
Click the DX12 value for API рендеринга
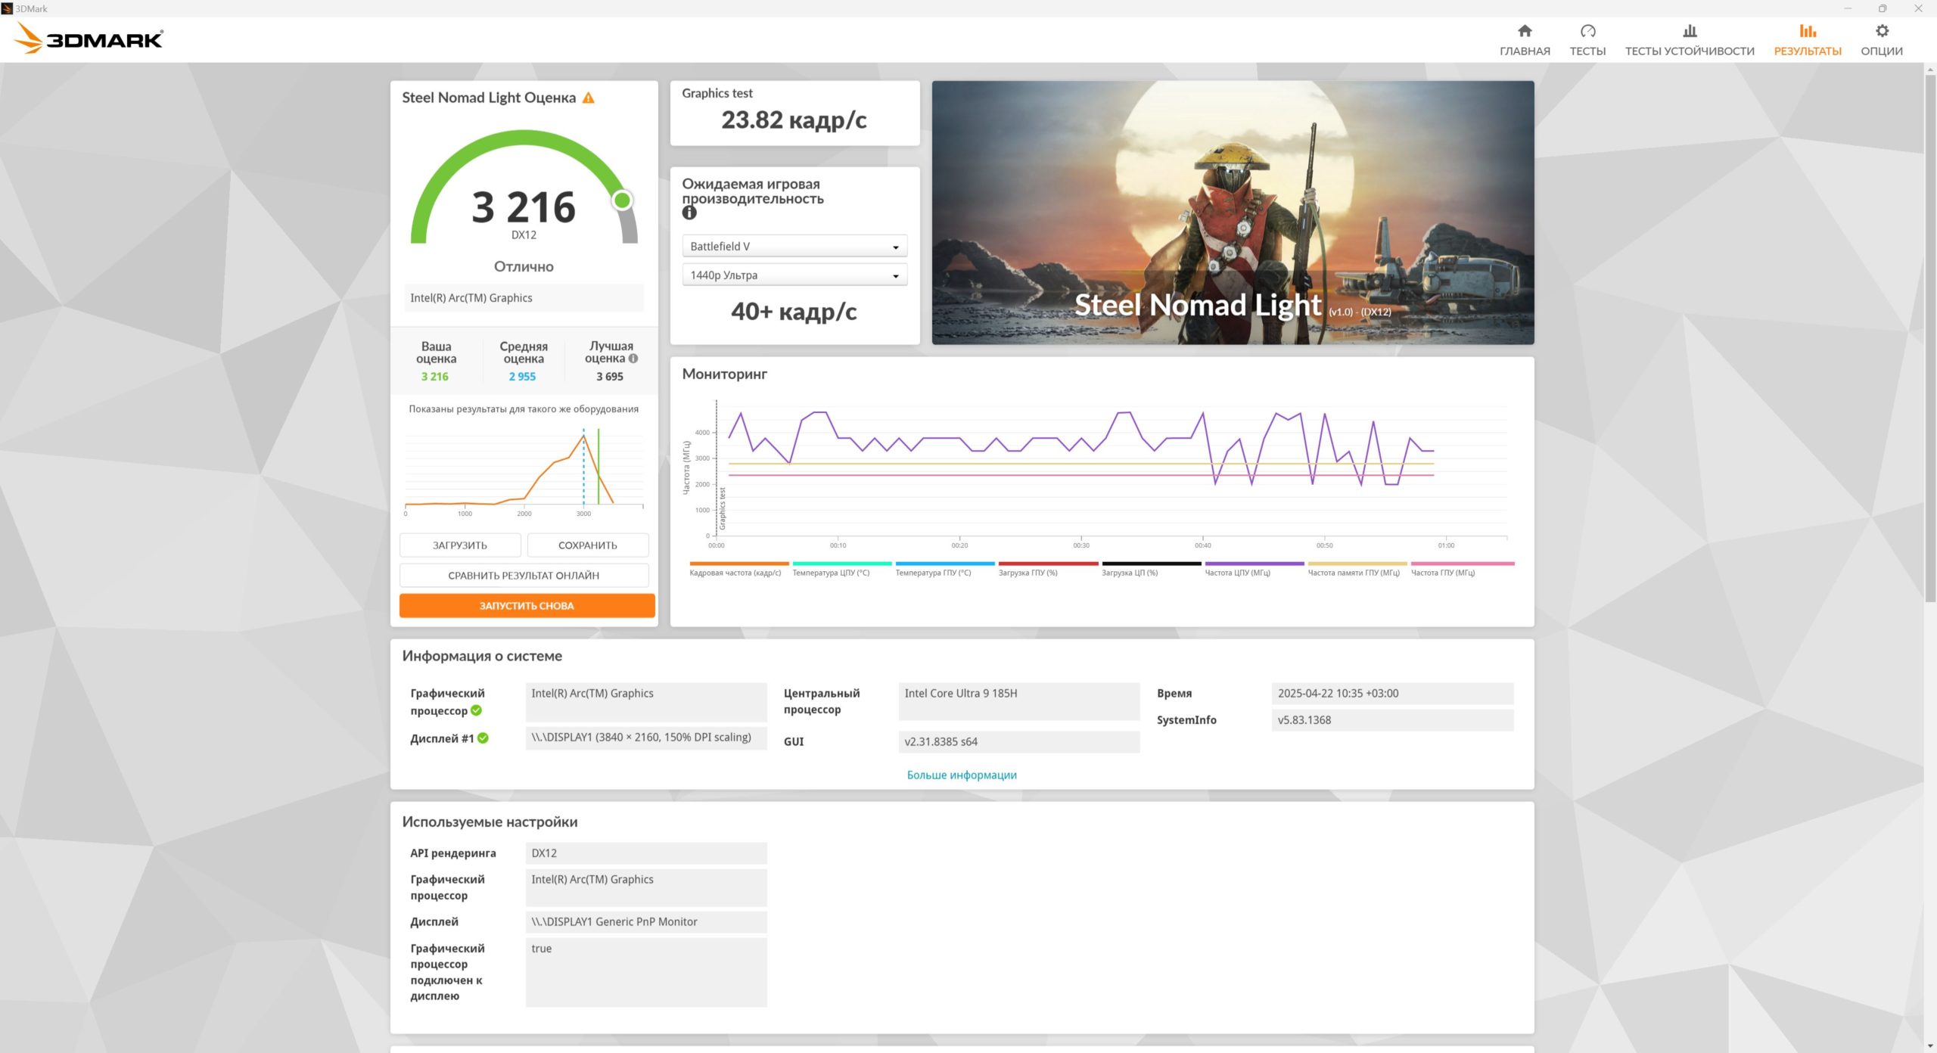646,853
